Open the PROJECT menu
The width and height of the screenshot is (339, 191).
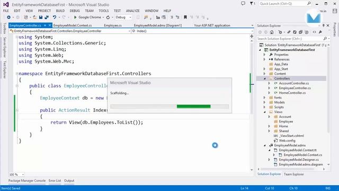click(x=44, y=11)
